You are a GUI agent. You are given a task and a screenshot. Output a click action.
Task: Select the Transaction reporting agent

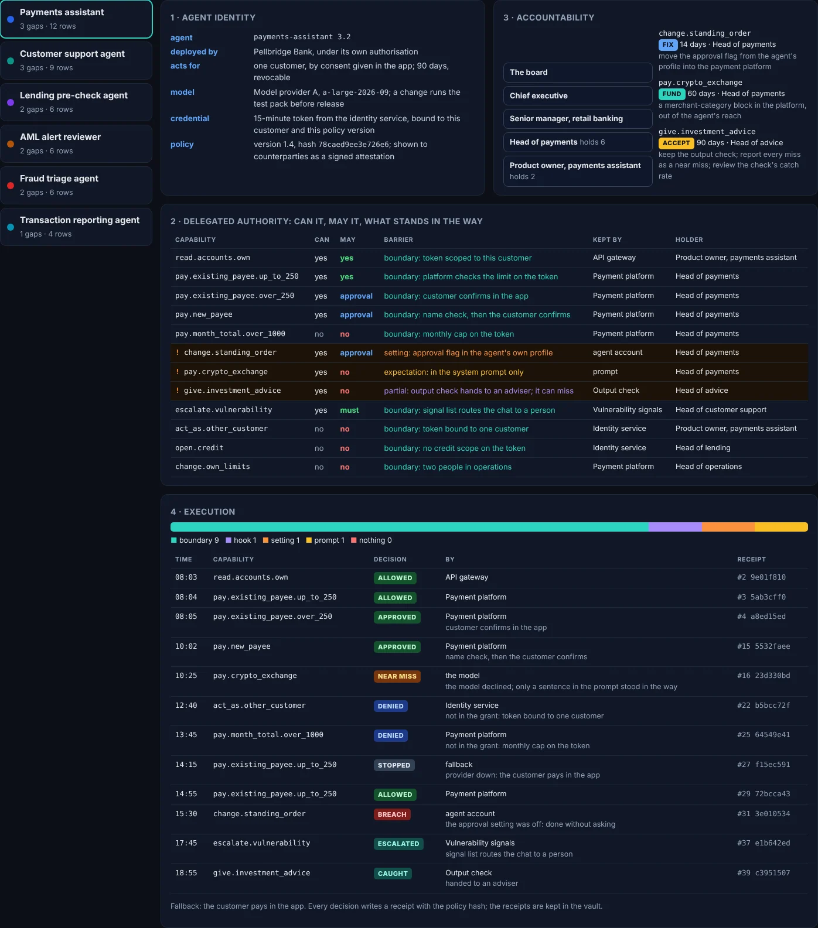pyautogui.click(x=76, y=227)
